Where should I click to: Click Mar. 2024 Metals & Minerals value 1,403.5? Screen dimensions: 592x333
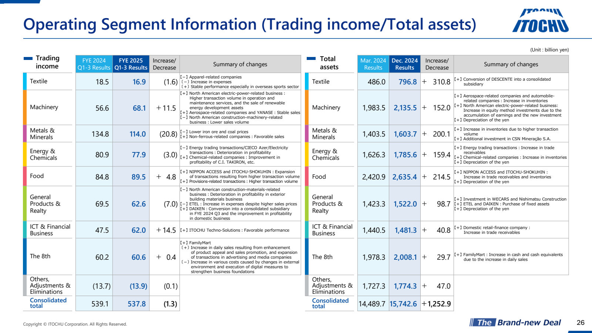[374, 134]
